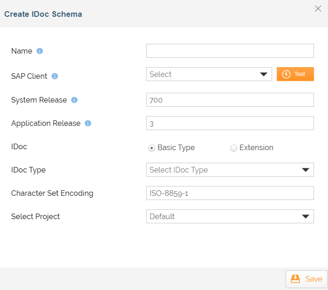Open the Select Project dropdown showing Default

point(230,216)
